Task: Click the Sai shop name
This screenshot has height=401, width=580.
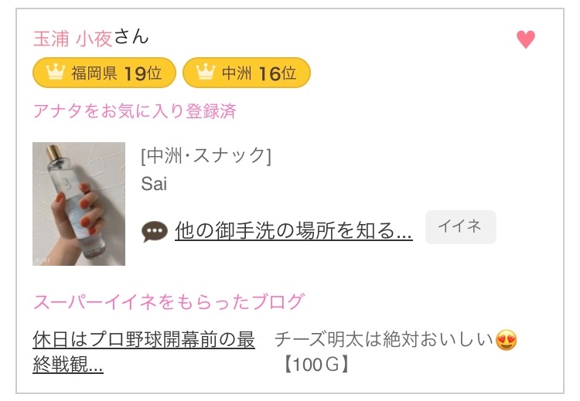Action: (154, 184)
